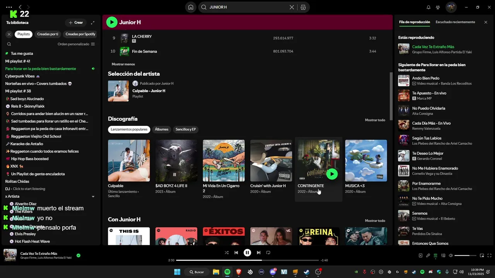Open Cruisin' with Junior H album
The width and height of the screenshot is (495, 278).
point(271,161)
